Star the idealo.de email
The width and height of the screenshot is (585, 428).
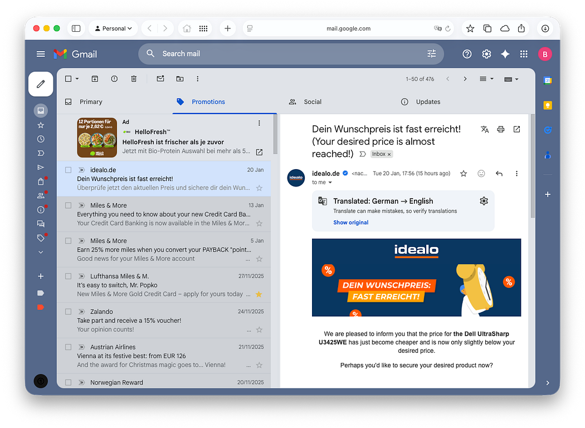(463, 173)
